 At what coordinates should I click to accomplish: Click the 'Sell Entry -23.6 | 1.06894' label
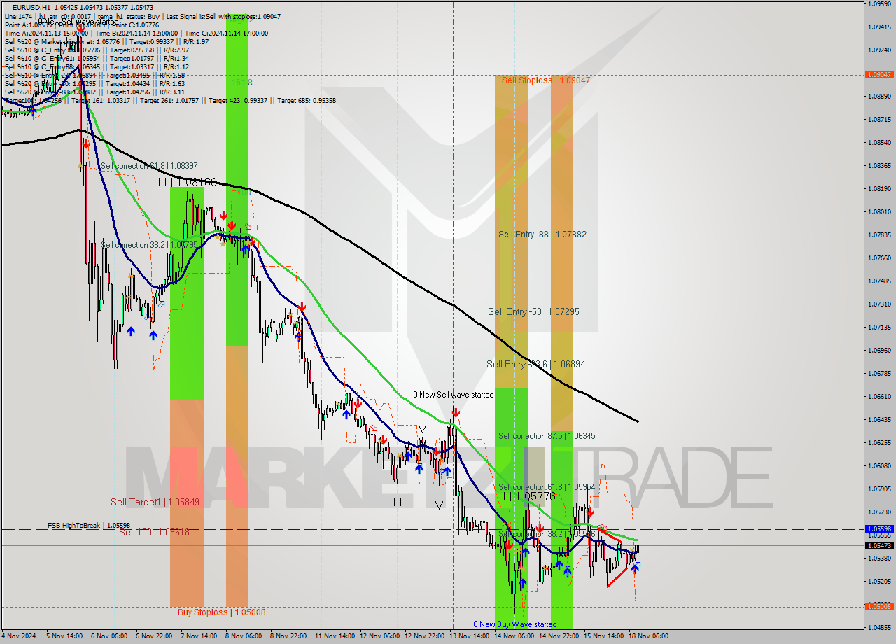pyautogui.click(x=536, y=364)
